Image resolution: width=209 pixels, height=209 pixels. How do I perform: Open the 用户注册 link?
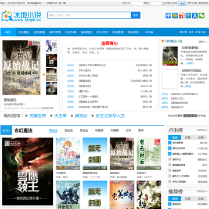[192, 3]
